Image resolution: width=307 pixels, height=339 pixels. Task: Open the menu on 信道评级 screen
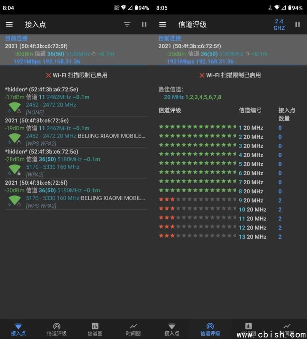[163, 24]
